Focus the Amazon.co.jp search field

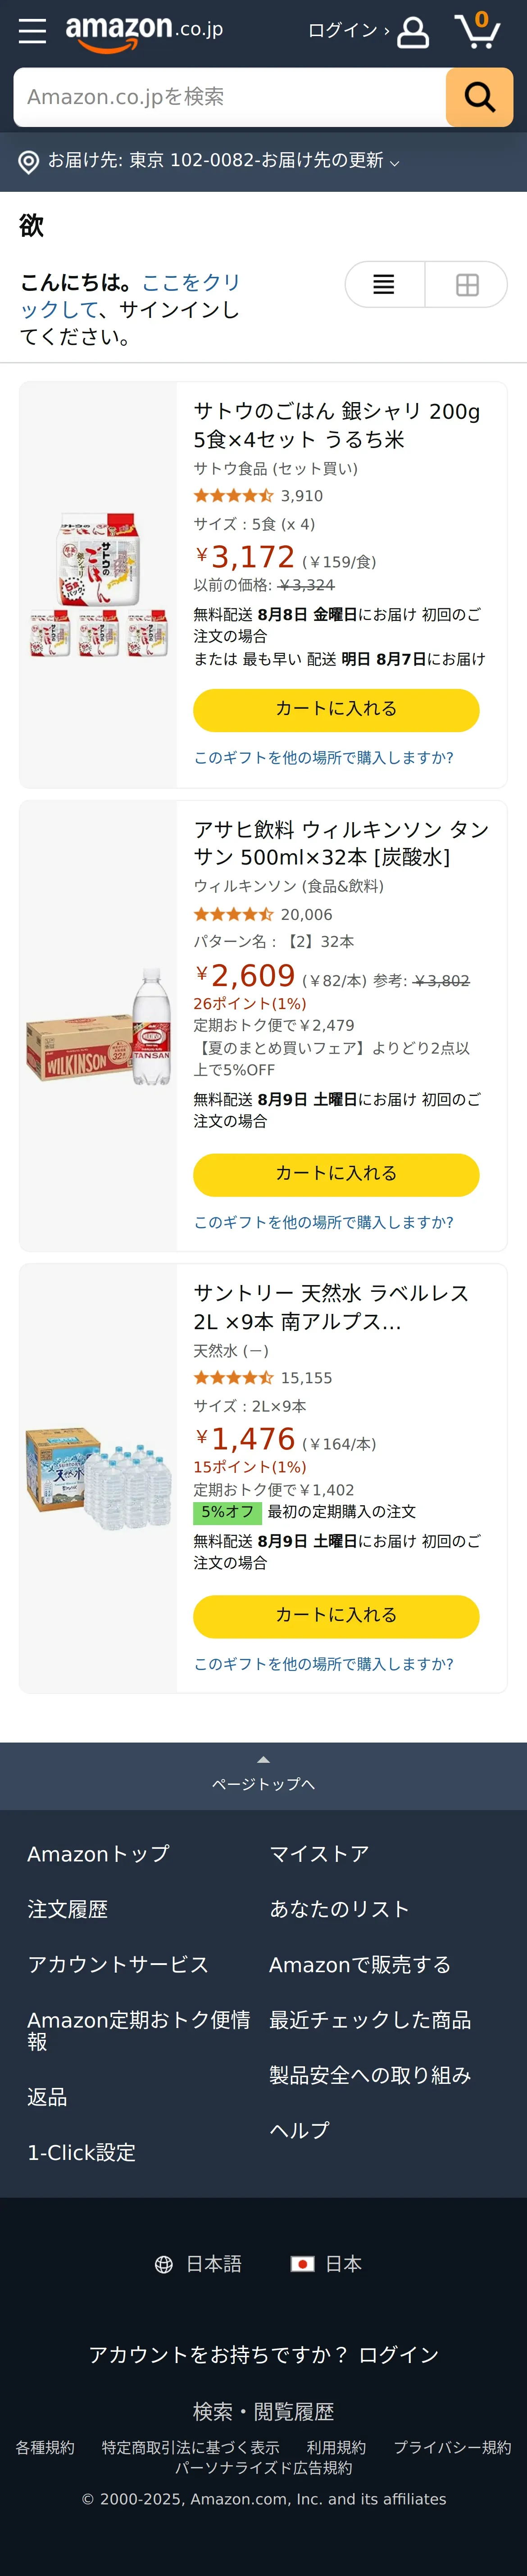click(x=229, y=97)
